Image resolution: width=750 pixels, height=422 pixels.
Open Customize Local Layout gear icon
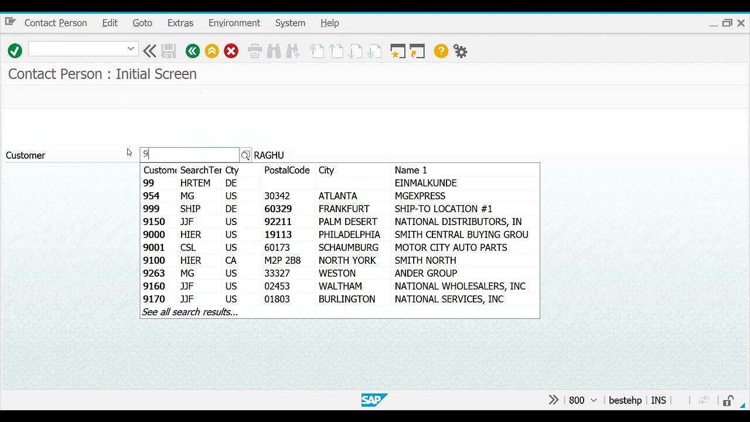[461, 51]
